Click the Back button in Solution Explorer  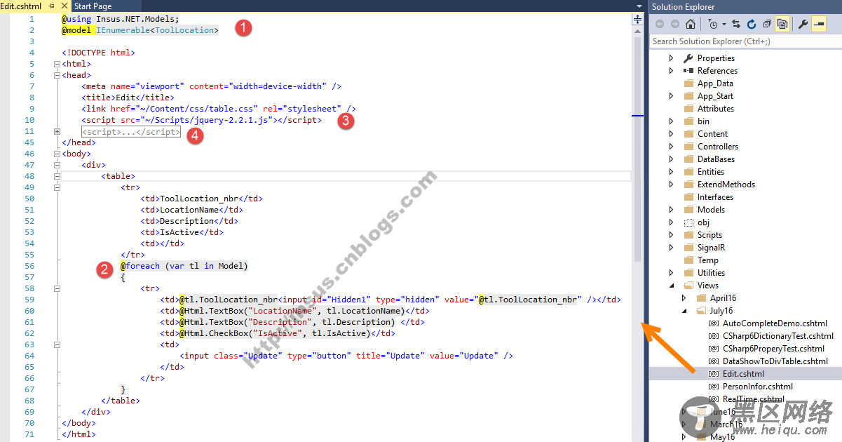click(660, 24)
